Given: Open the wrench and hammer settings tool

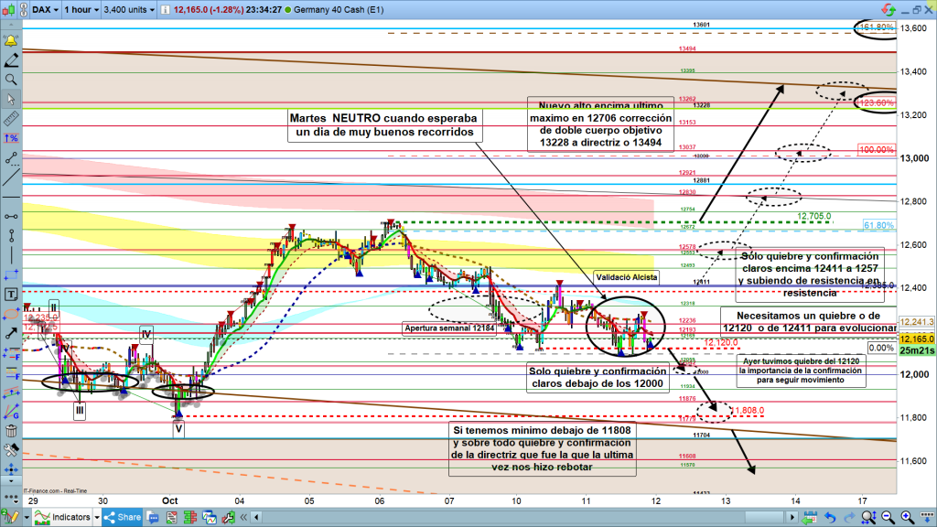Looking at the screenshot, I should (11, 451).
